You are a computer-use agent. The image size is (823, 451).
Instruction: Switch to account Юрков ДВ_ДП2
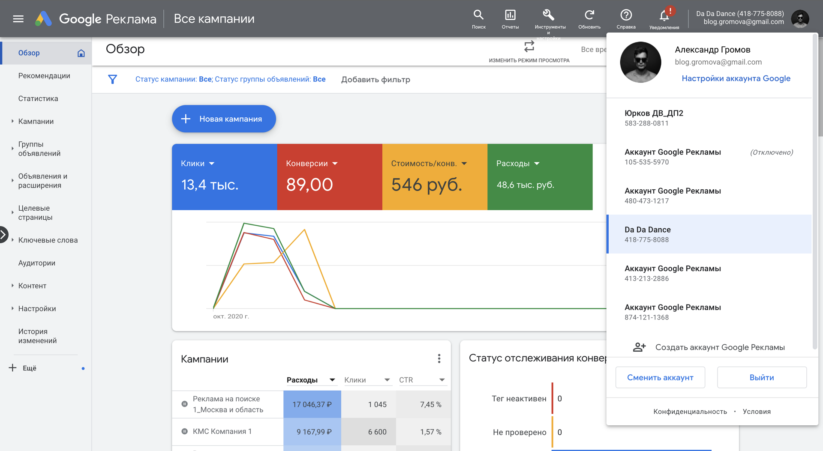tap(709, 118)
